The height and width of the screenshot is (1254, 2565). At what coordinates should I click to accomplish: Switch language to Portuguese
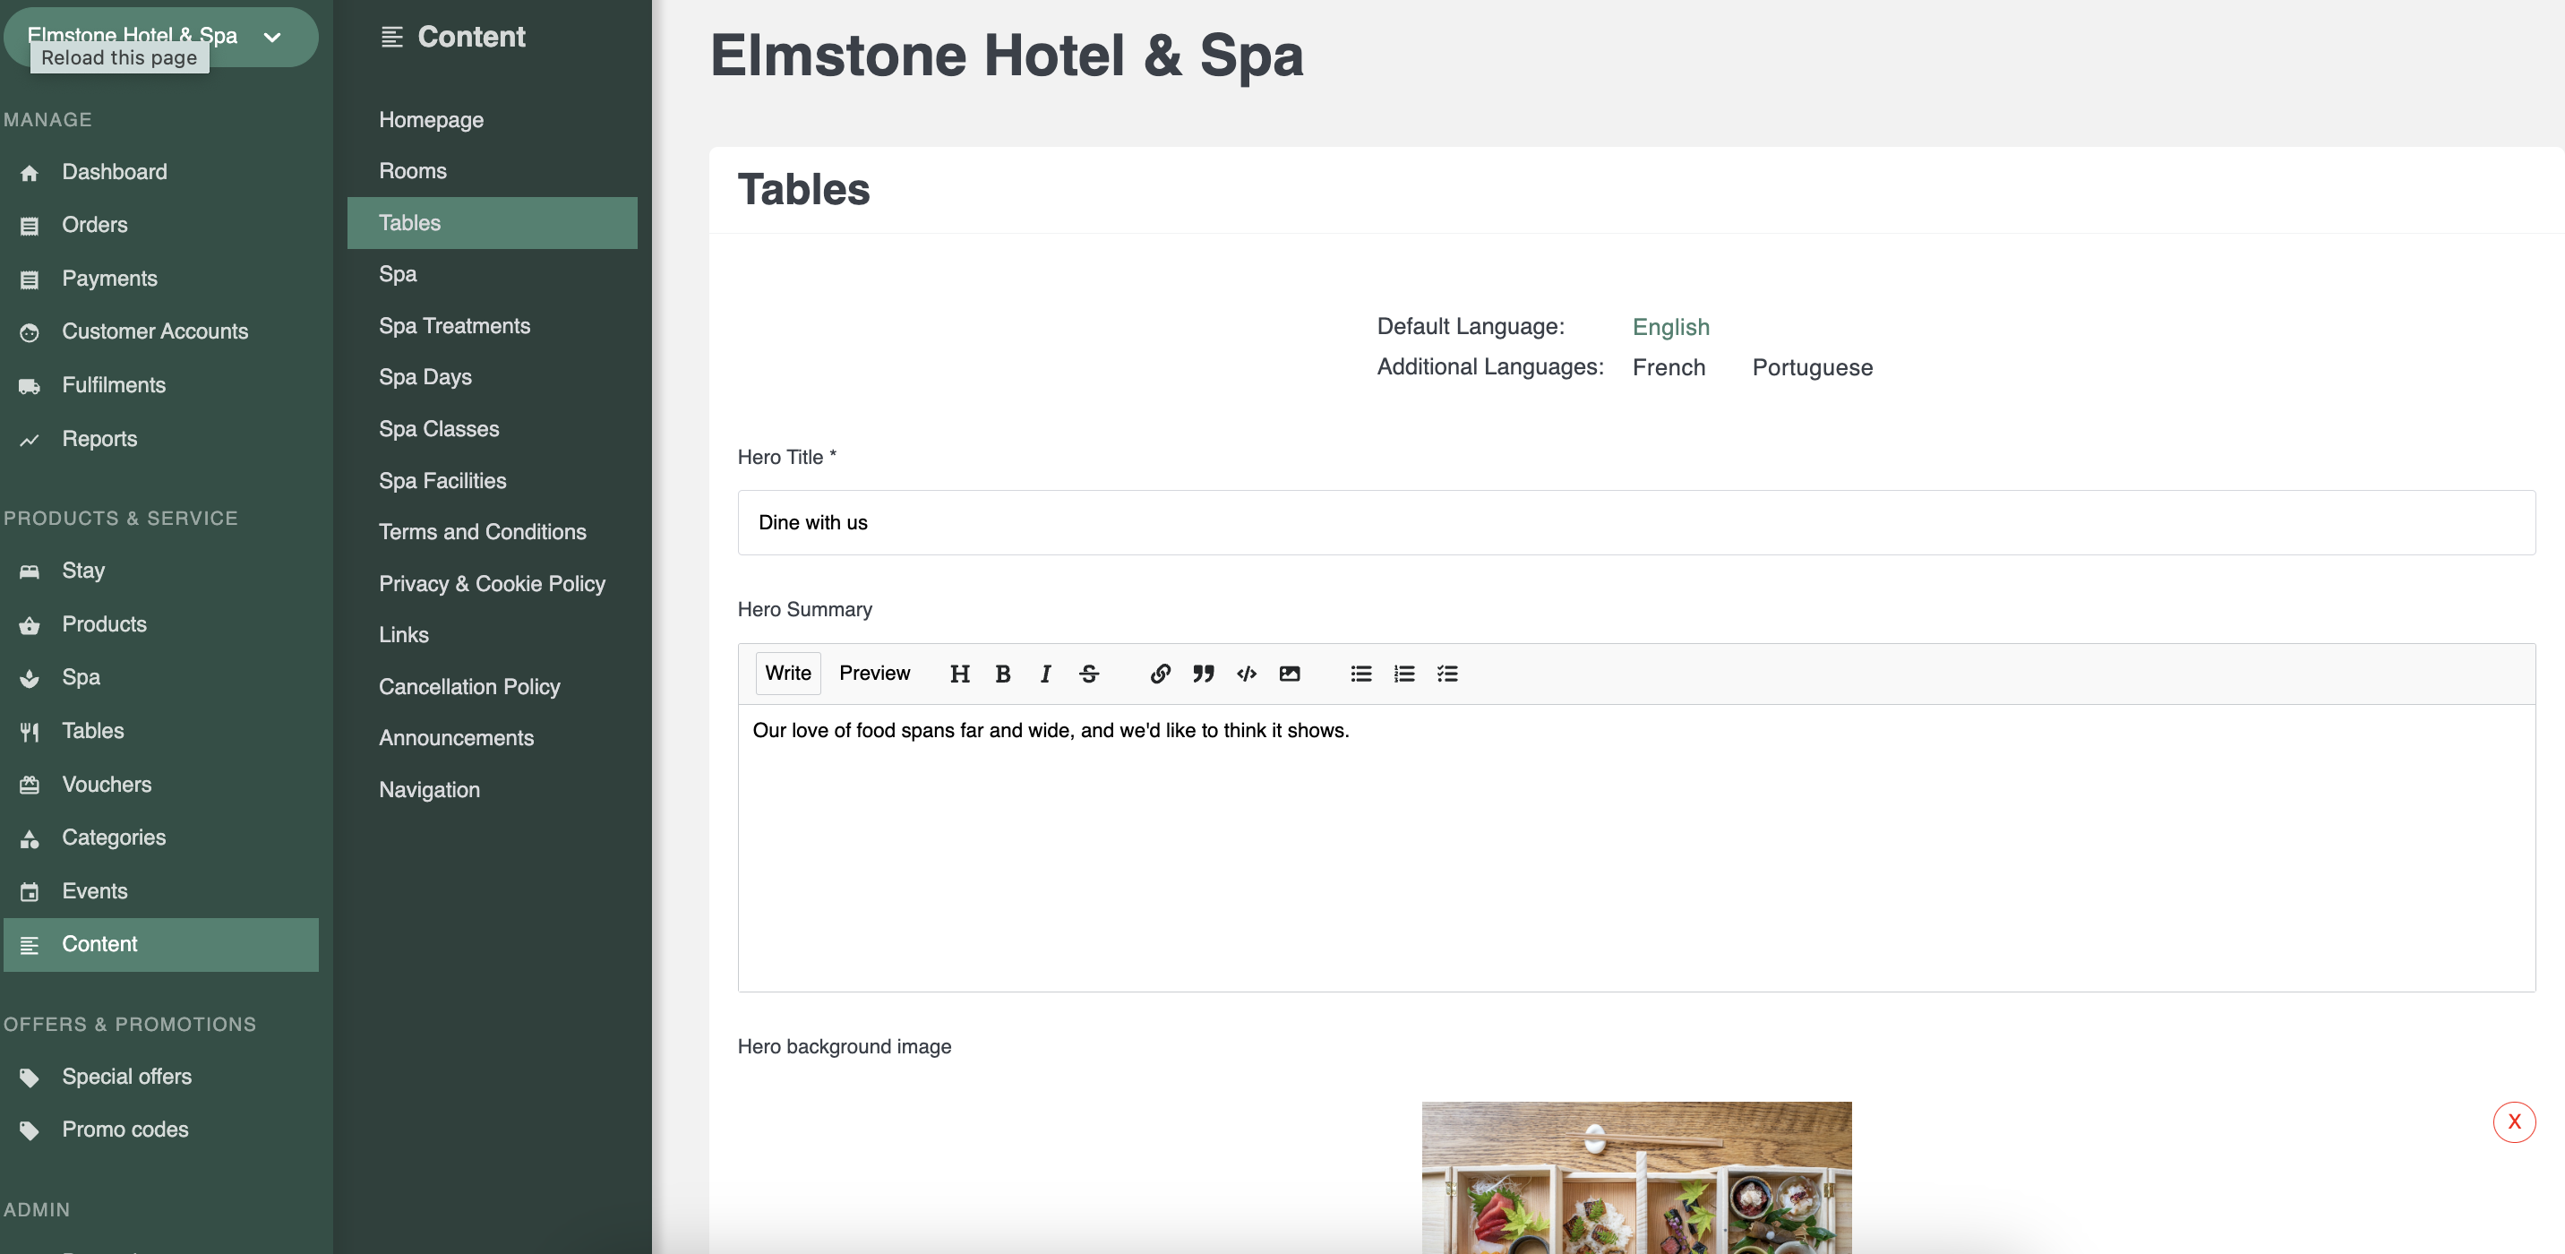pyautogui.click(x=1811, y=367)
